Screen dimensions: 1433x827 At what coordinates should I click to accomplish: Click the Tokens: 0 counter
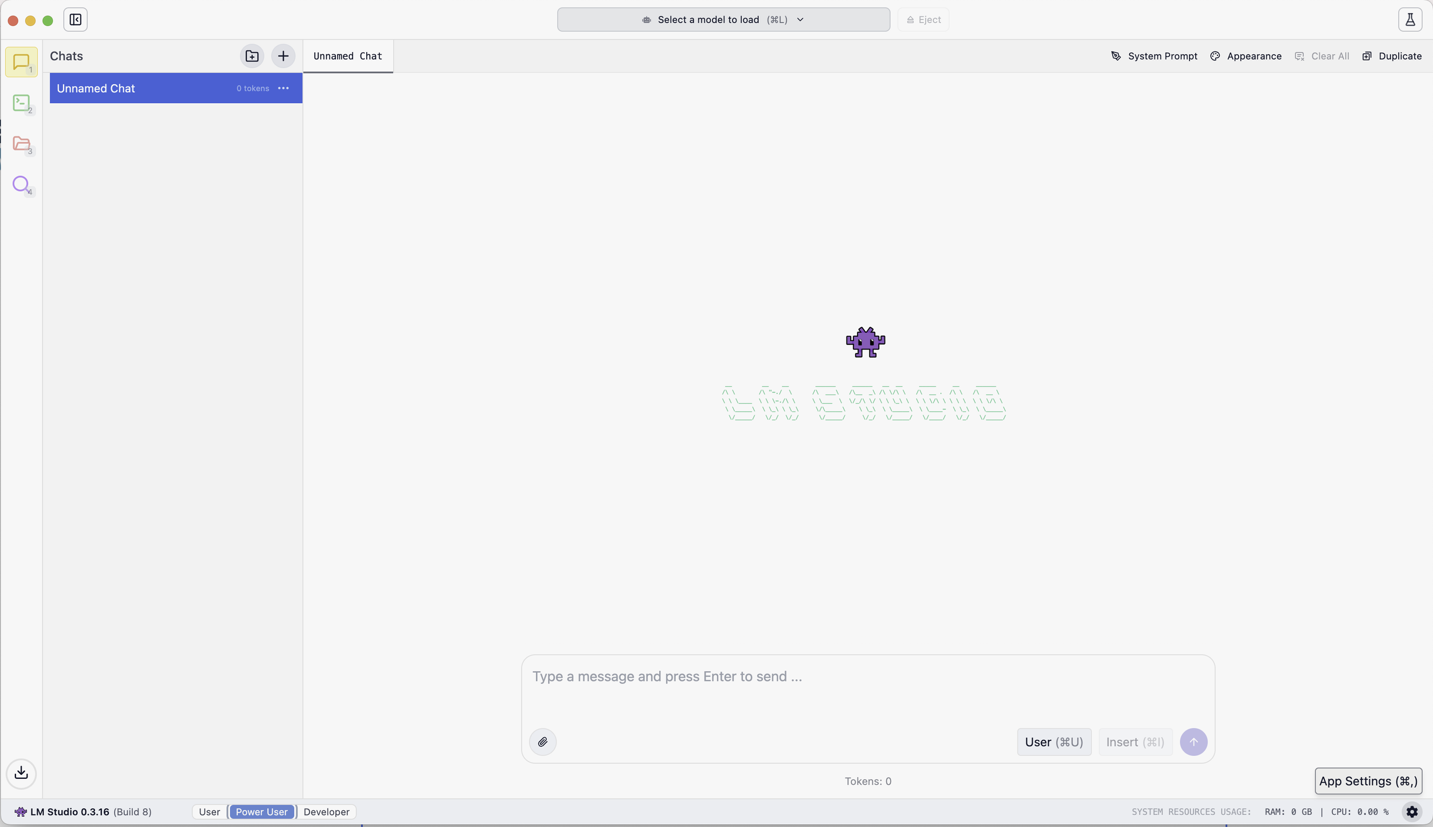[868, 781]
